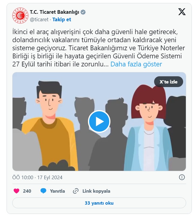Click the verified badge next to account name
Image resolution: width=193 pixels, height=219 pixels.
(x=83, y=12)
